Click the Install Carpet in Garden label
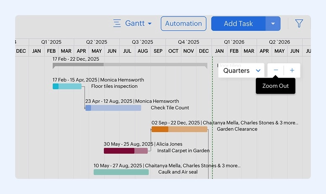 click(183, 151)
